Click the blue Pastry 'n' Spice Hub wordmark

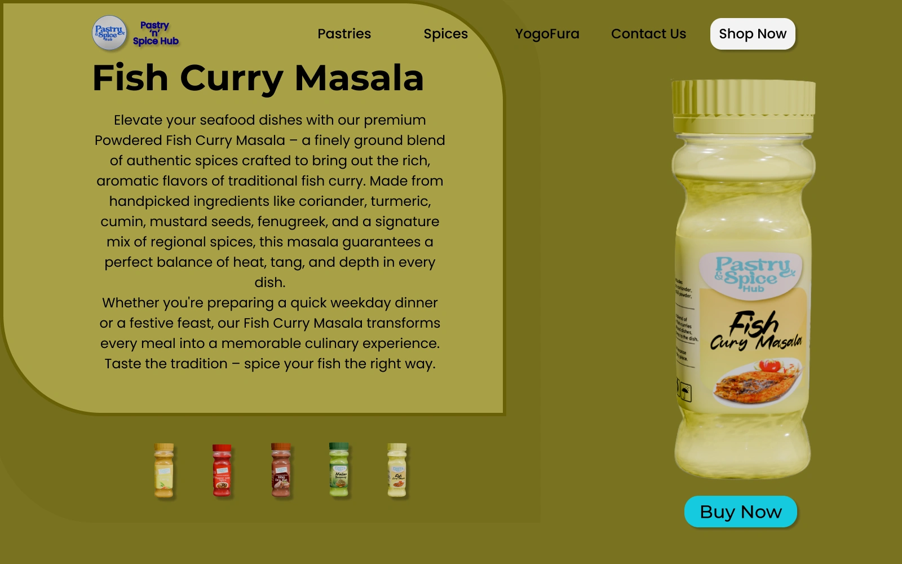coord(156,33)
